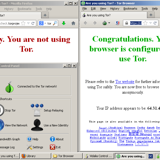Open URL history dropdown in Firefox address bar
The height and width of the screenshot is (160, 160).
tap(28, 23)
